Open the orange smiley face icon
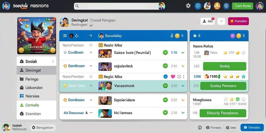 tap(217, 6)
